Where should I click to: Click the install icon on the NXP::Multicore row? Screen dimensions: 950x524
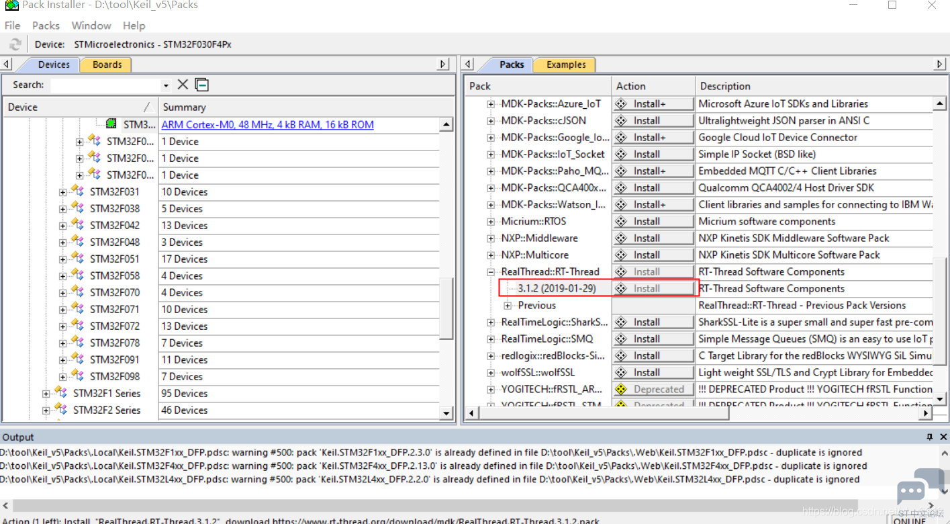(x=621, y=255)
